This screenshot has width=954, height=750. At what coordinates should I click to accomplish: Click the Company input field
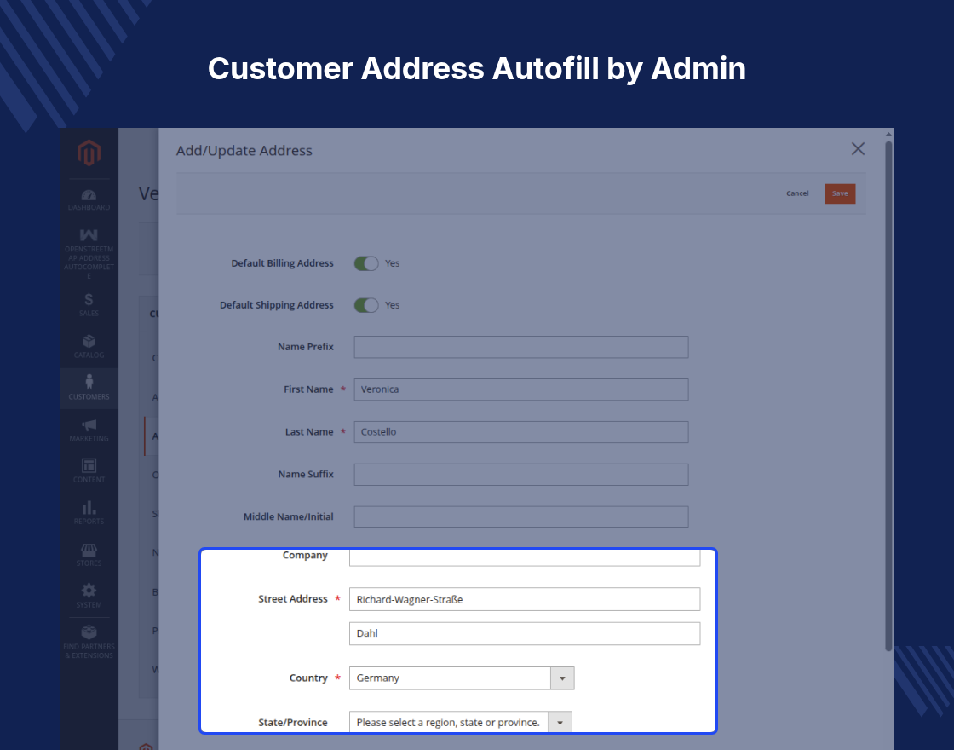point(525,557)
